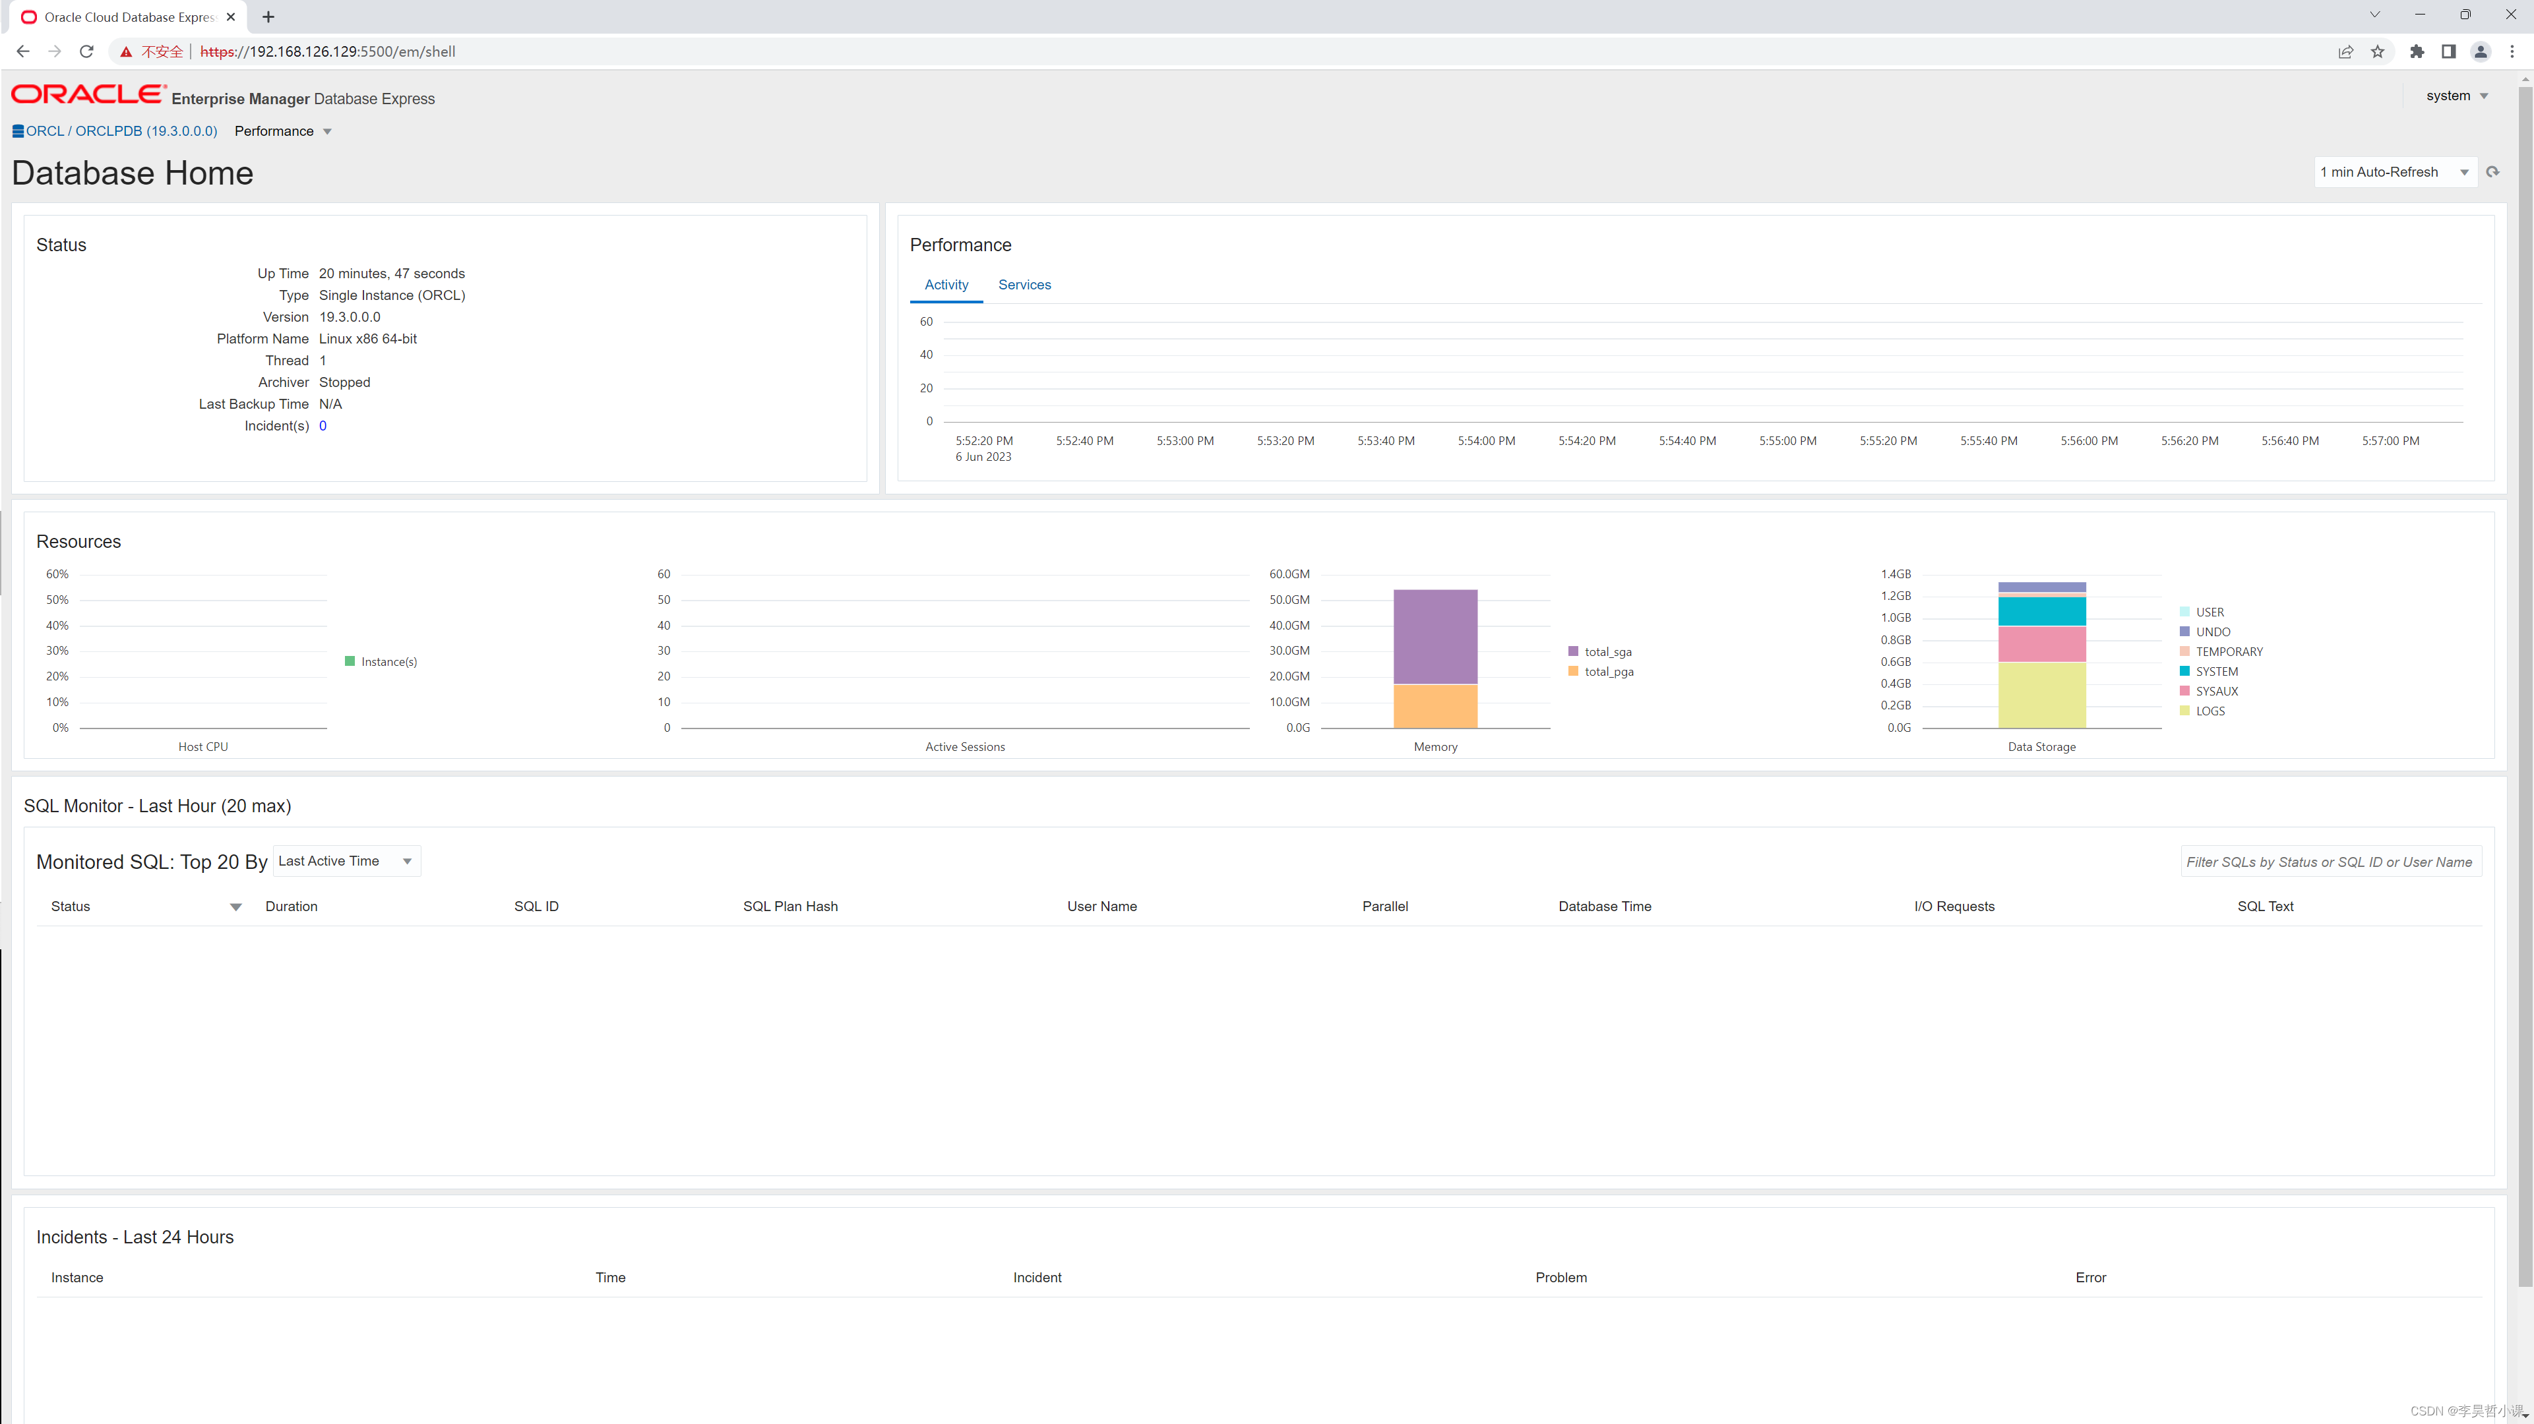The height and width of the screenshot is (1424, 2534).
Task: Click the ORCL / ORCLPDB (19.3.0.0.0) link
Action: 122,131
